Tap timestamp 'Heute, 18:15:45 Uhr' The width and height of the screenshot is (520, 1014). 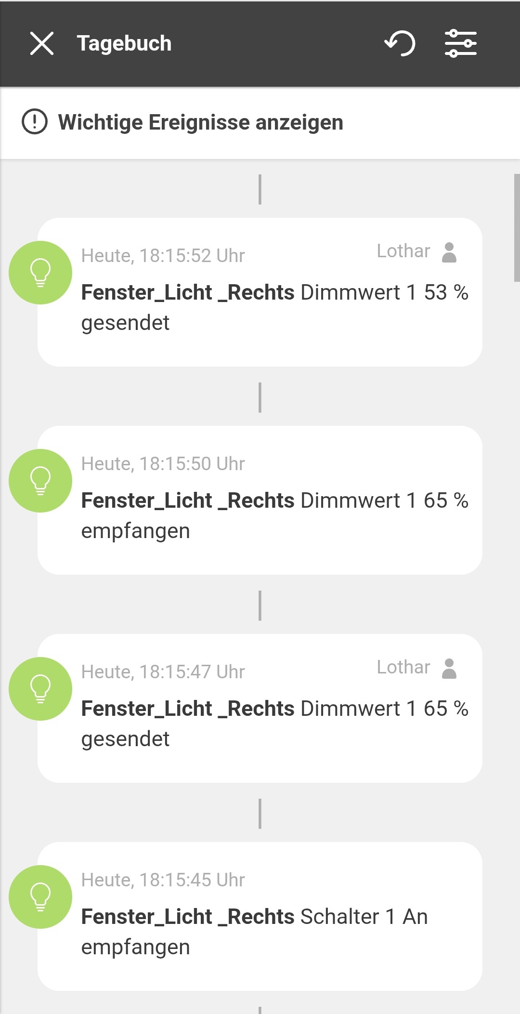click(x=163, y=880)
